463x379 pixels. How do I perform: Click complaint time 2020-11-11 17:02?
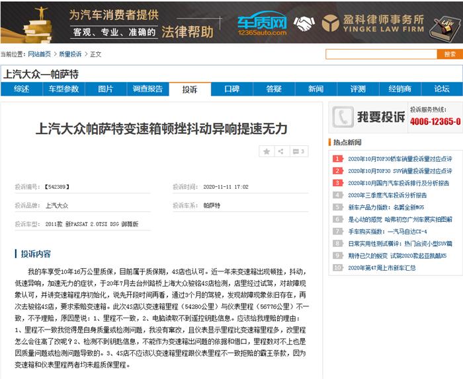(226, 187)
